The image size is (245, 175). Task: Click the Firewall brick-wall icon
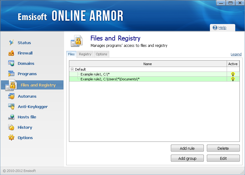(11, 53)
